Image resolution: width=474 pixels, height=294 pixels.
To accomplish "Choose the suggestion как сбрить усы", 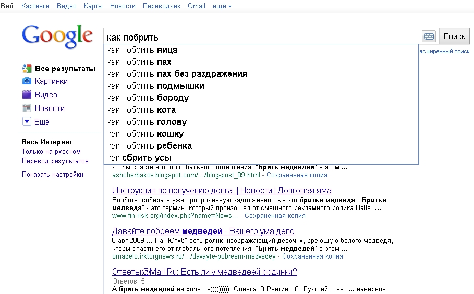I will [x=139, y=158].
